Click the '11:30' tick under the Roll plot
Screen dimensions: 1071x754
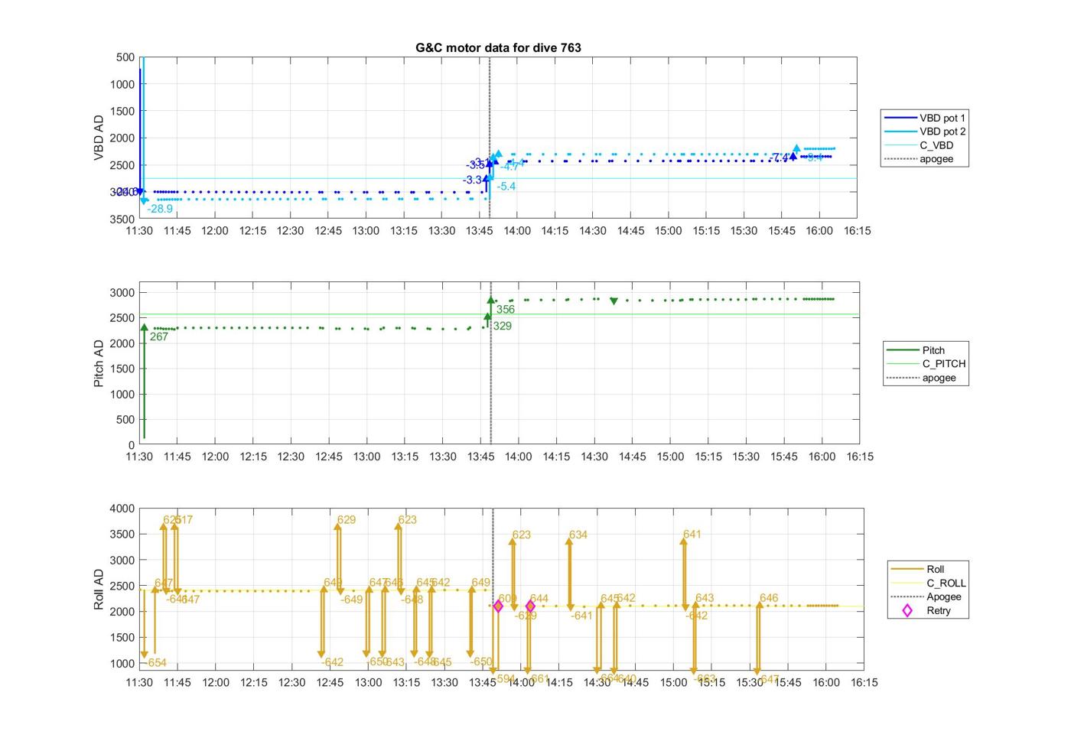pyautogui.click(x=139, y=682)
